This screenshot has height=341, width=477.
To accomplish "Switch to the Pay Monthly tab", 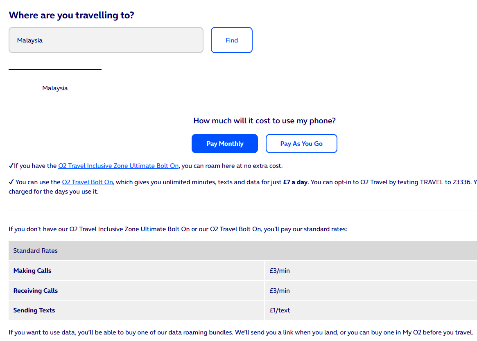I will pos(225,144).
